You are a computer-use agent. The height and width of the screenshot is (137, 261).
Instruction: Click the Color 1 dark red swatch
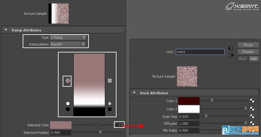[189, 101]
